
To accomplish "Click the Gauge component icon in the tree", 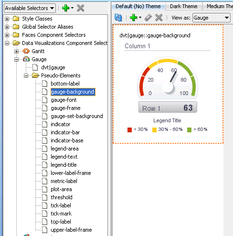I will 26,59.
